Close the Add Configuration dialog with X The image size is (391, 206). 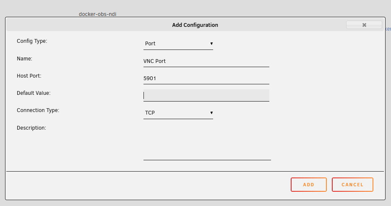(364, 25)
